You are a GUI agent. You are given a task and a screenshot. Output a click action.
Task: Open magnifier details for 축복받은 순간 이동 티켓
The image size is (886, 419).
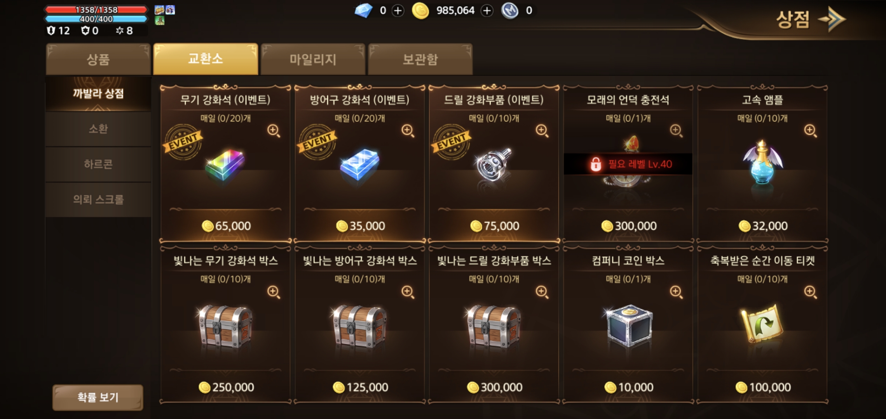[810, 292]
